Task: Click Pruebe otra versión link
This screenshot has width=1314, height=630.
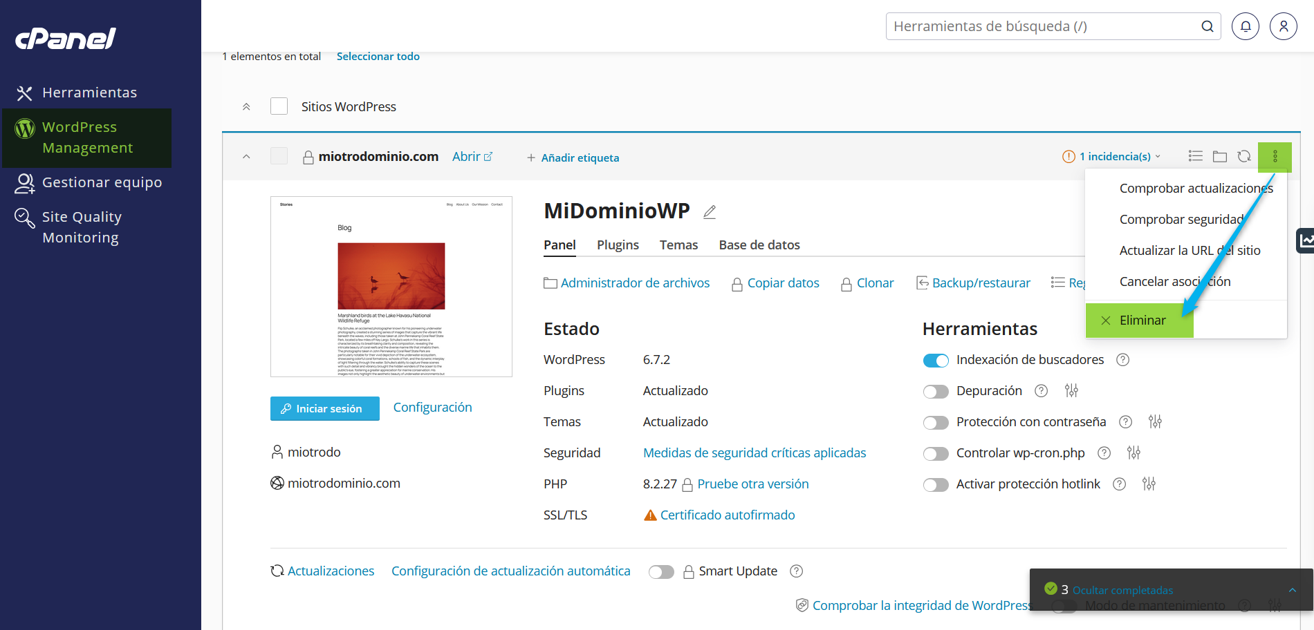Action: [753, 484]
